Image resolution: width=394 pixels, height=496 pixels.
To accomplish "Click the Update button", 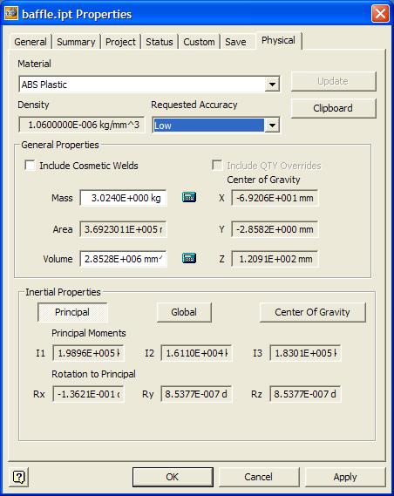I will click(x=333, y=81).
